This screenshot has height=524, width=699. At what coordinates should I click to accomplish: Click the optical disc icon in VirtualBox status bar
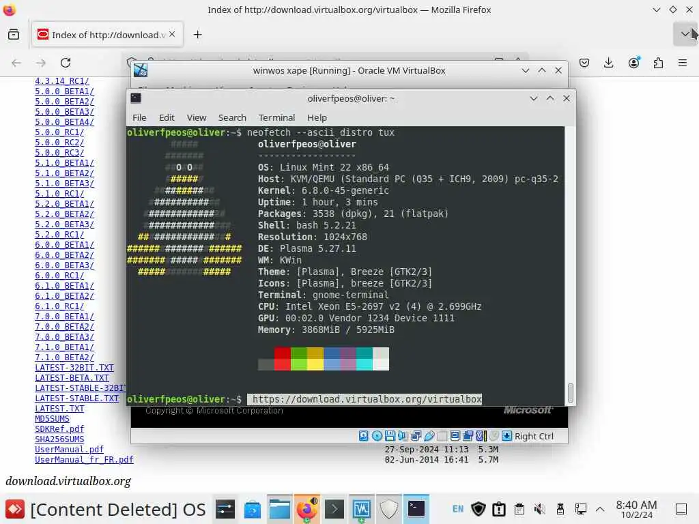coord(377,436)
